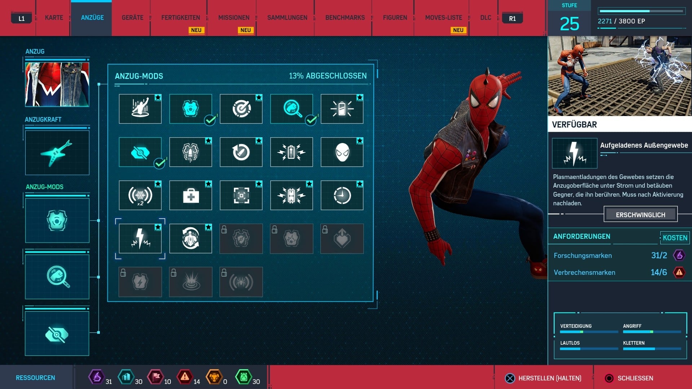
Task: Open the second Anzug-Mods slot with magnifier
Action: 57,277
